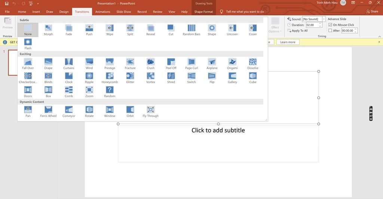The width and height of the screenshot is (383, 199).
Task: Choose the Vortex transition
Action: 150,78
